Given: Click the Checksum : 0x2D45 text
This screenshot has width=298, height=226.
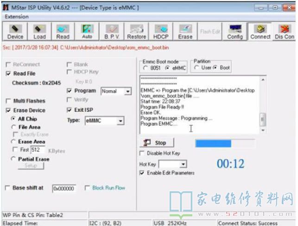Looking at the screenshot, I should point(36,83).
